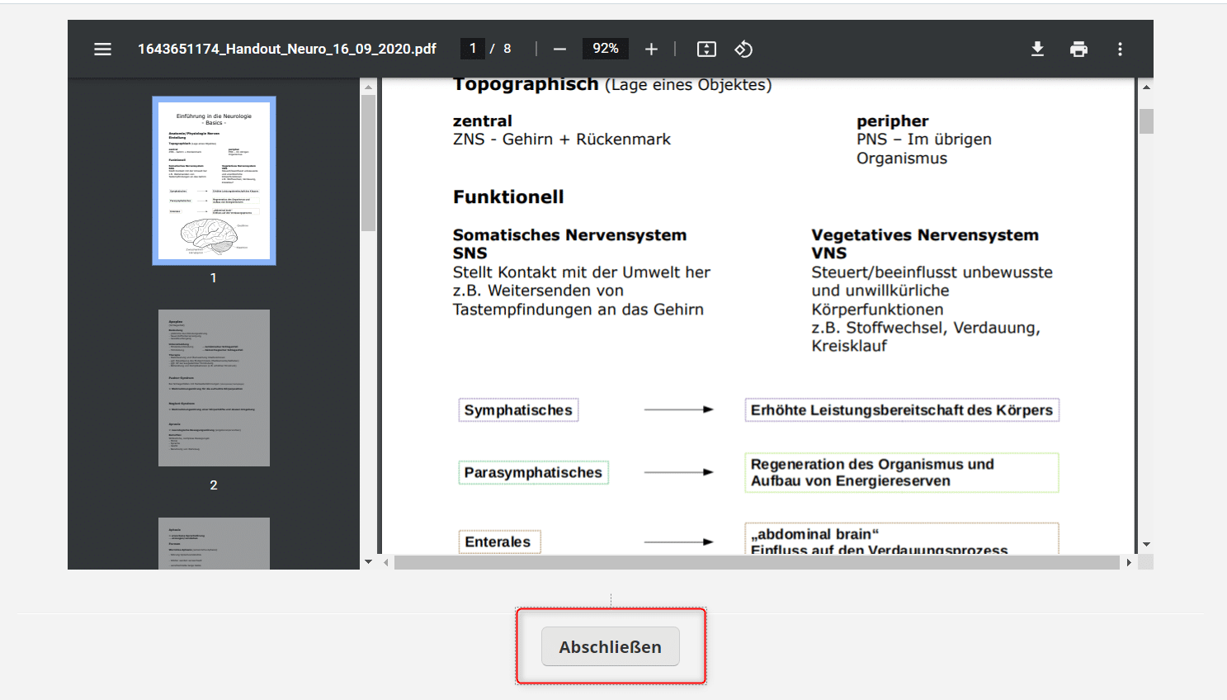1227x700 pixels.
Task: Rotate the document counterclockwise
Action: pos(743,50)
